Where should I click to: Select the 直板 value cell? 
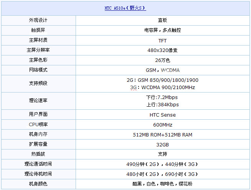coord(162,20)
